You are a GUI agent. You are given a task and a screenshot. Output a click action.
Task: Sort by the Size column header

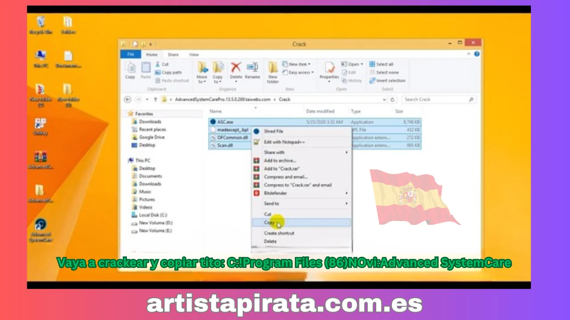[399, 111]
